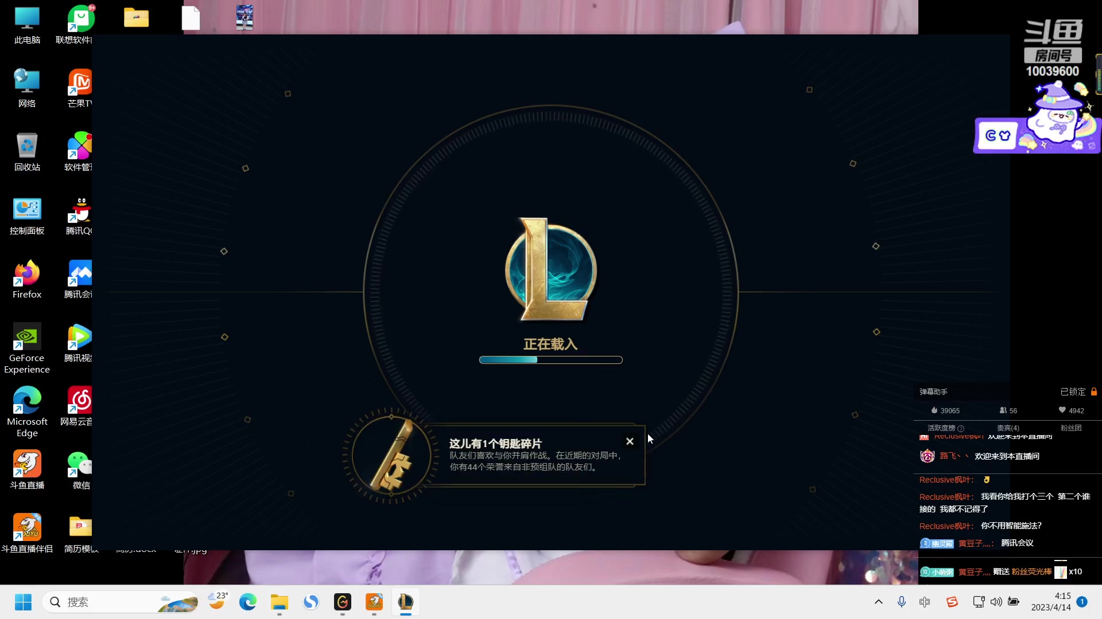The image size is (1102, 619).
Task: Open the 回收站 recycle bin icon
Action: pos(27,152)
